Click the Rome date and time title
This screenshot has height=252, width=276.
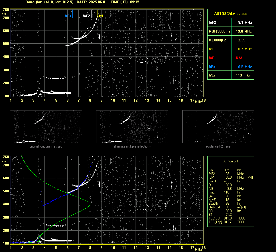pos(82,2)
